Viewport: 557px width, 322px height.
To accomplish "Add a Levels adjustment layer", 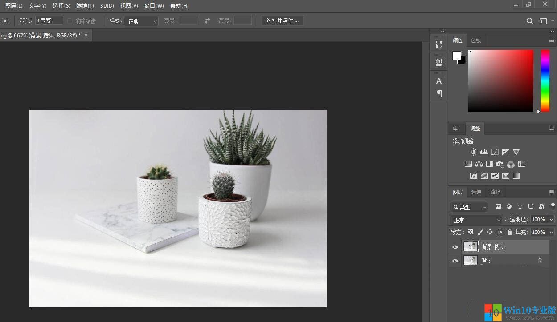I will point(484,152).
